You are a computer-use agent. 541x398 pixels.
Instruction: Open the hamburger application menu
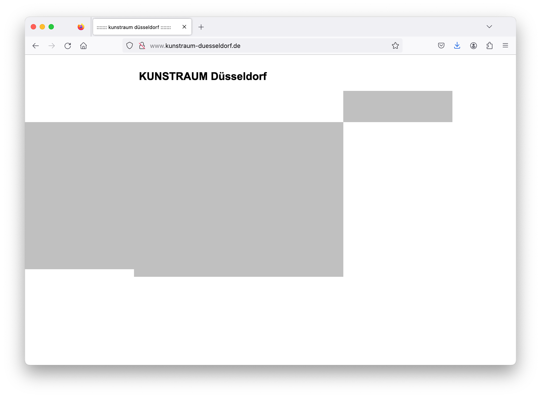coord(505,46)
